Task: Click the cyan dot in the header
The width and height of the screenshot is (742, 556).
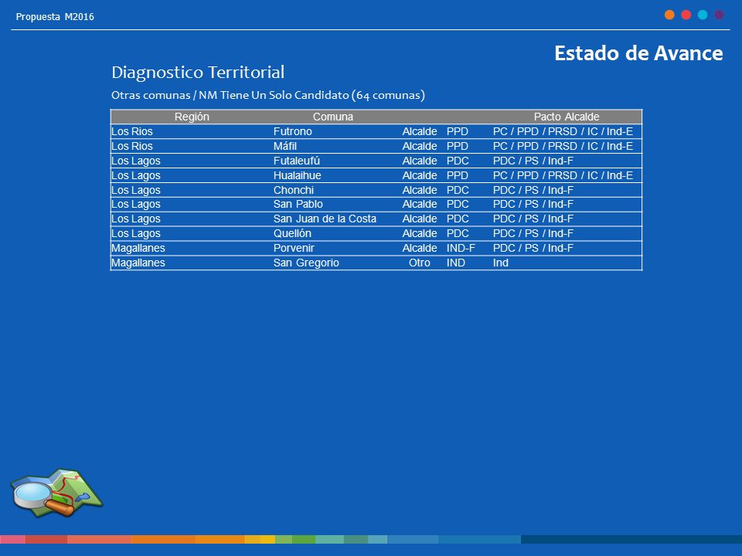Action: coord(703,15)
